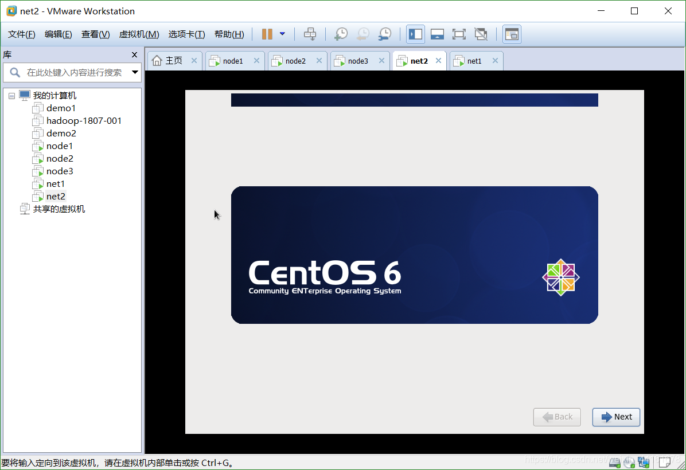Click the library search input field
This screenshot has width=686, height=470.
point(74,73)
